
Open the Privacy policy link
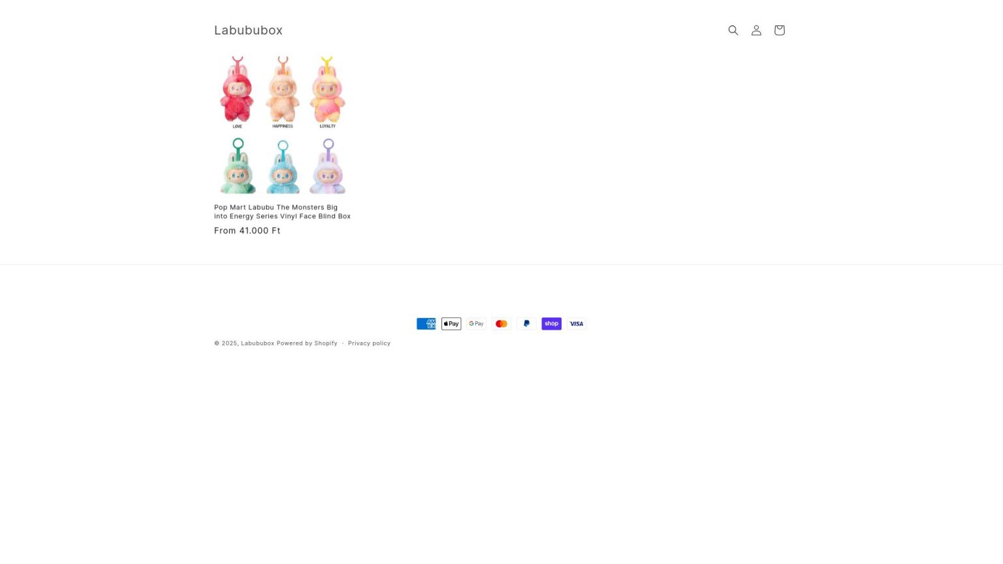click(x=369, y=343)
